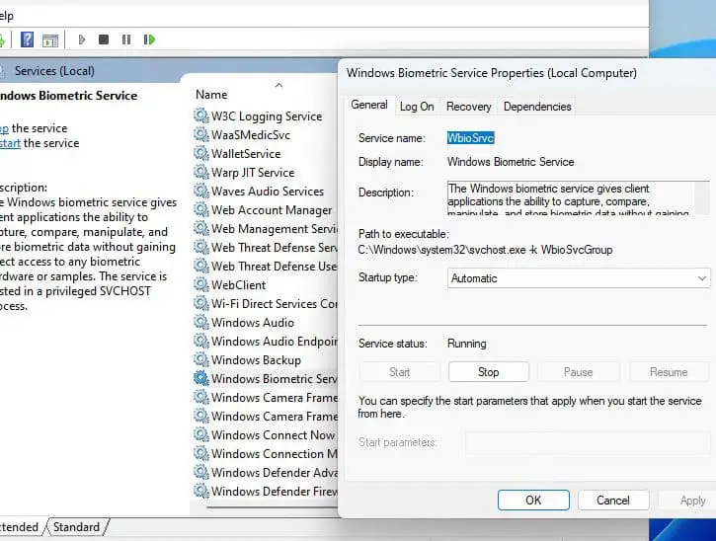Click the Cancel button

tap(612, 501)
